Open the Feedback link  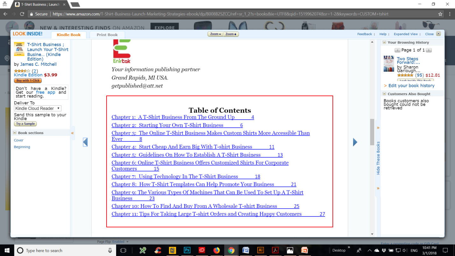click(365, 34)
